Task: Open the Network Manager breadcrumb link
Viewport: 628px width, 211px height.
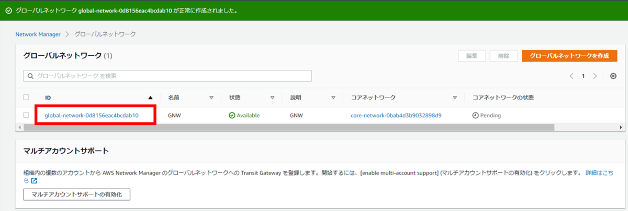Action: point(38,34)
